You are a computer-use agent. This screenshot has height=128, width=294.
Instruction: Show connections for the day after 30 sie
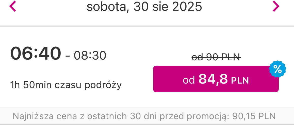click(x=276, y=6)
